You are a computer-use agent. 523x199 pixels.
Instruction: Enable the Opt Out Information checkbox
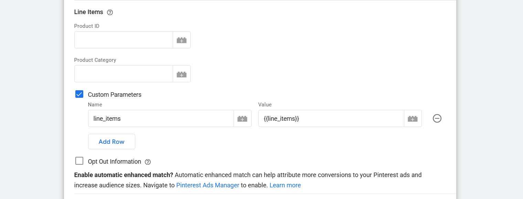tap(79, 161)
